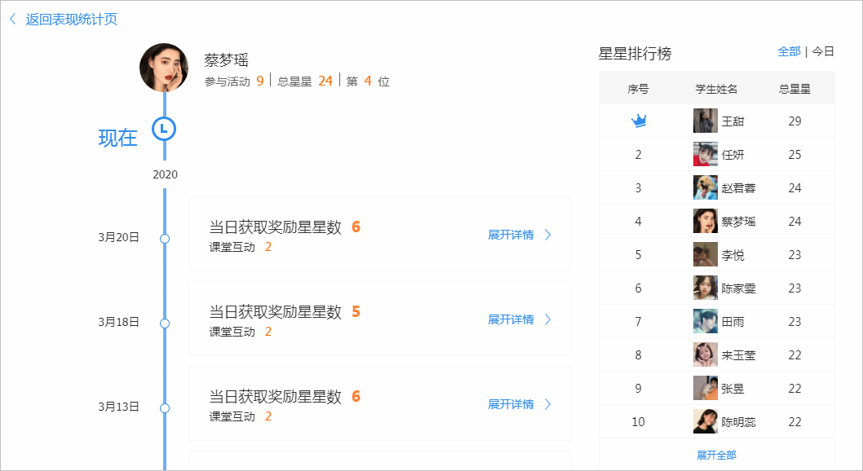
Task: Select the 3月18日 timeline node
Action: click(165, 324)
